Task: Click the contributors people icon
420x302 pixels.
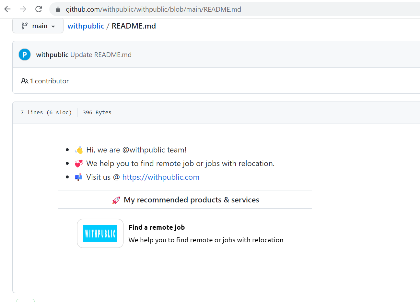Action: pyautogui.click(x=24, y=81)
